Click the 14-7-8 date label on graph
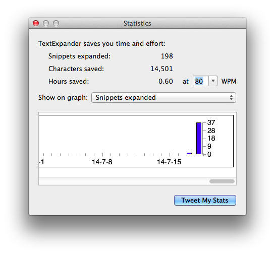 click(102, 162)
